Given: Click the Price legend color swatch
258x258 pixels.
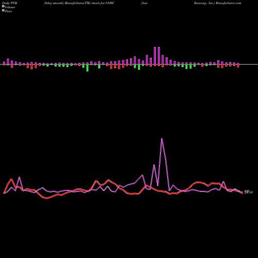Looking at the screenshot, I should click(x=3, y=10).
